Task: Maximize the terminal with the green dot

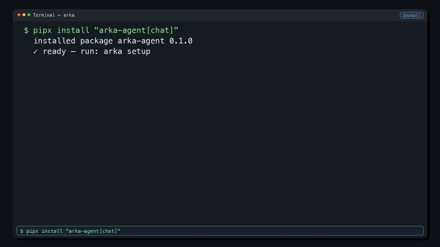Action: pos(29,15)
